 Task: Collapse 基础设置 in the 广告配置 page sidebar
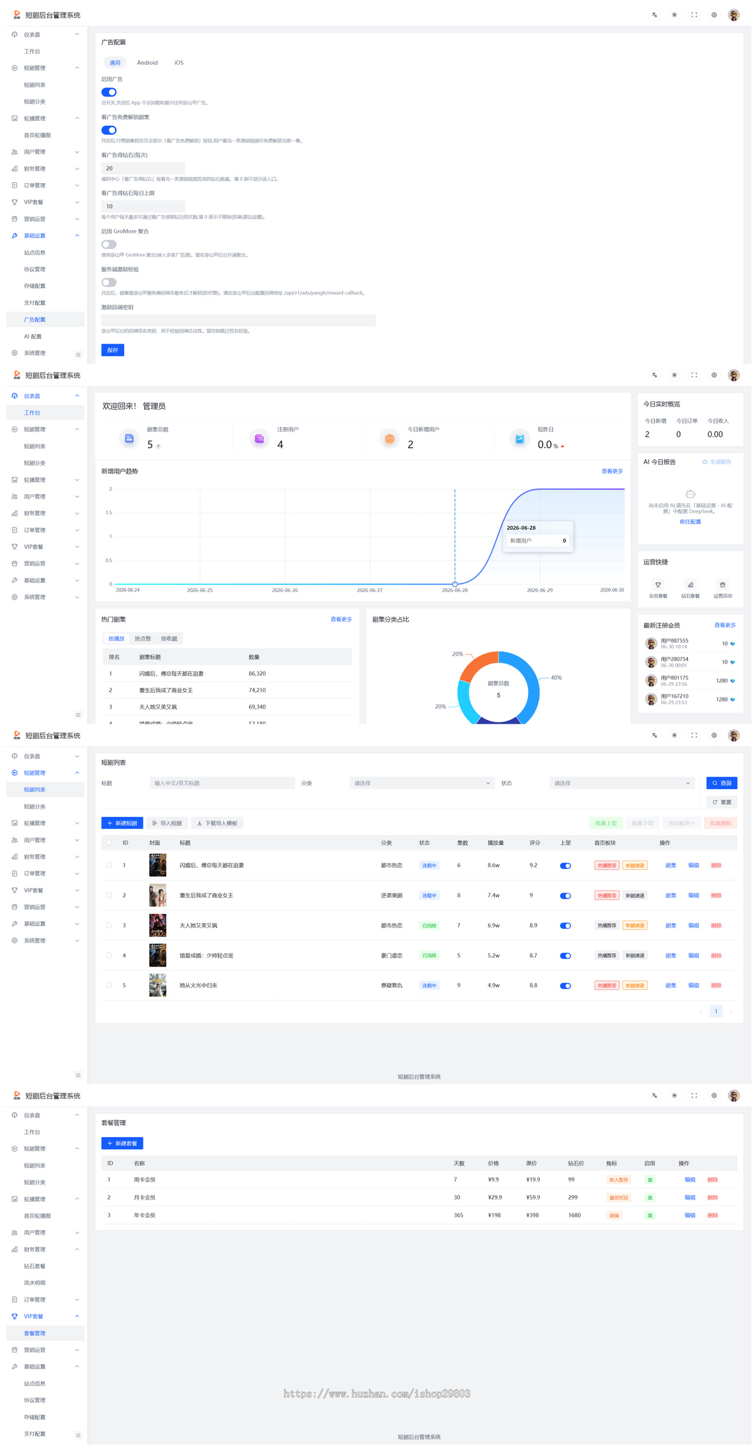pos(44,236)
